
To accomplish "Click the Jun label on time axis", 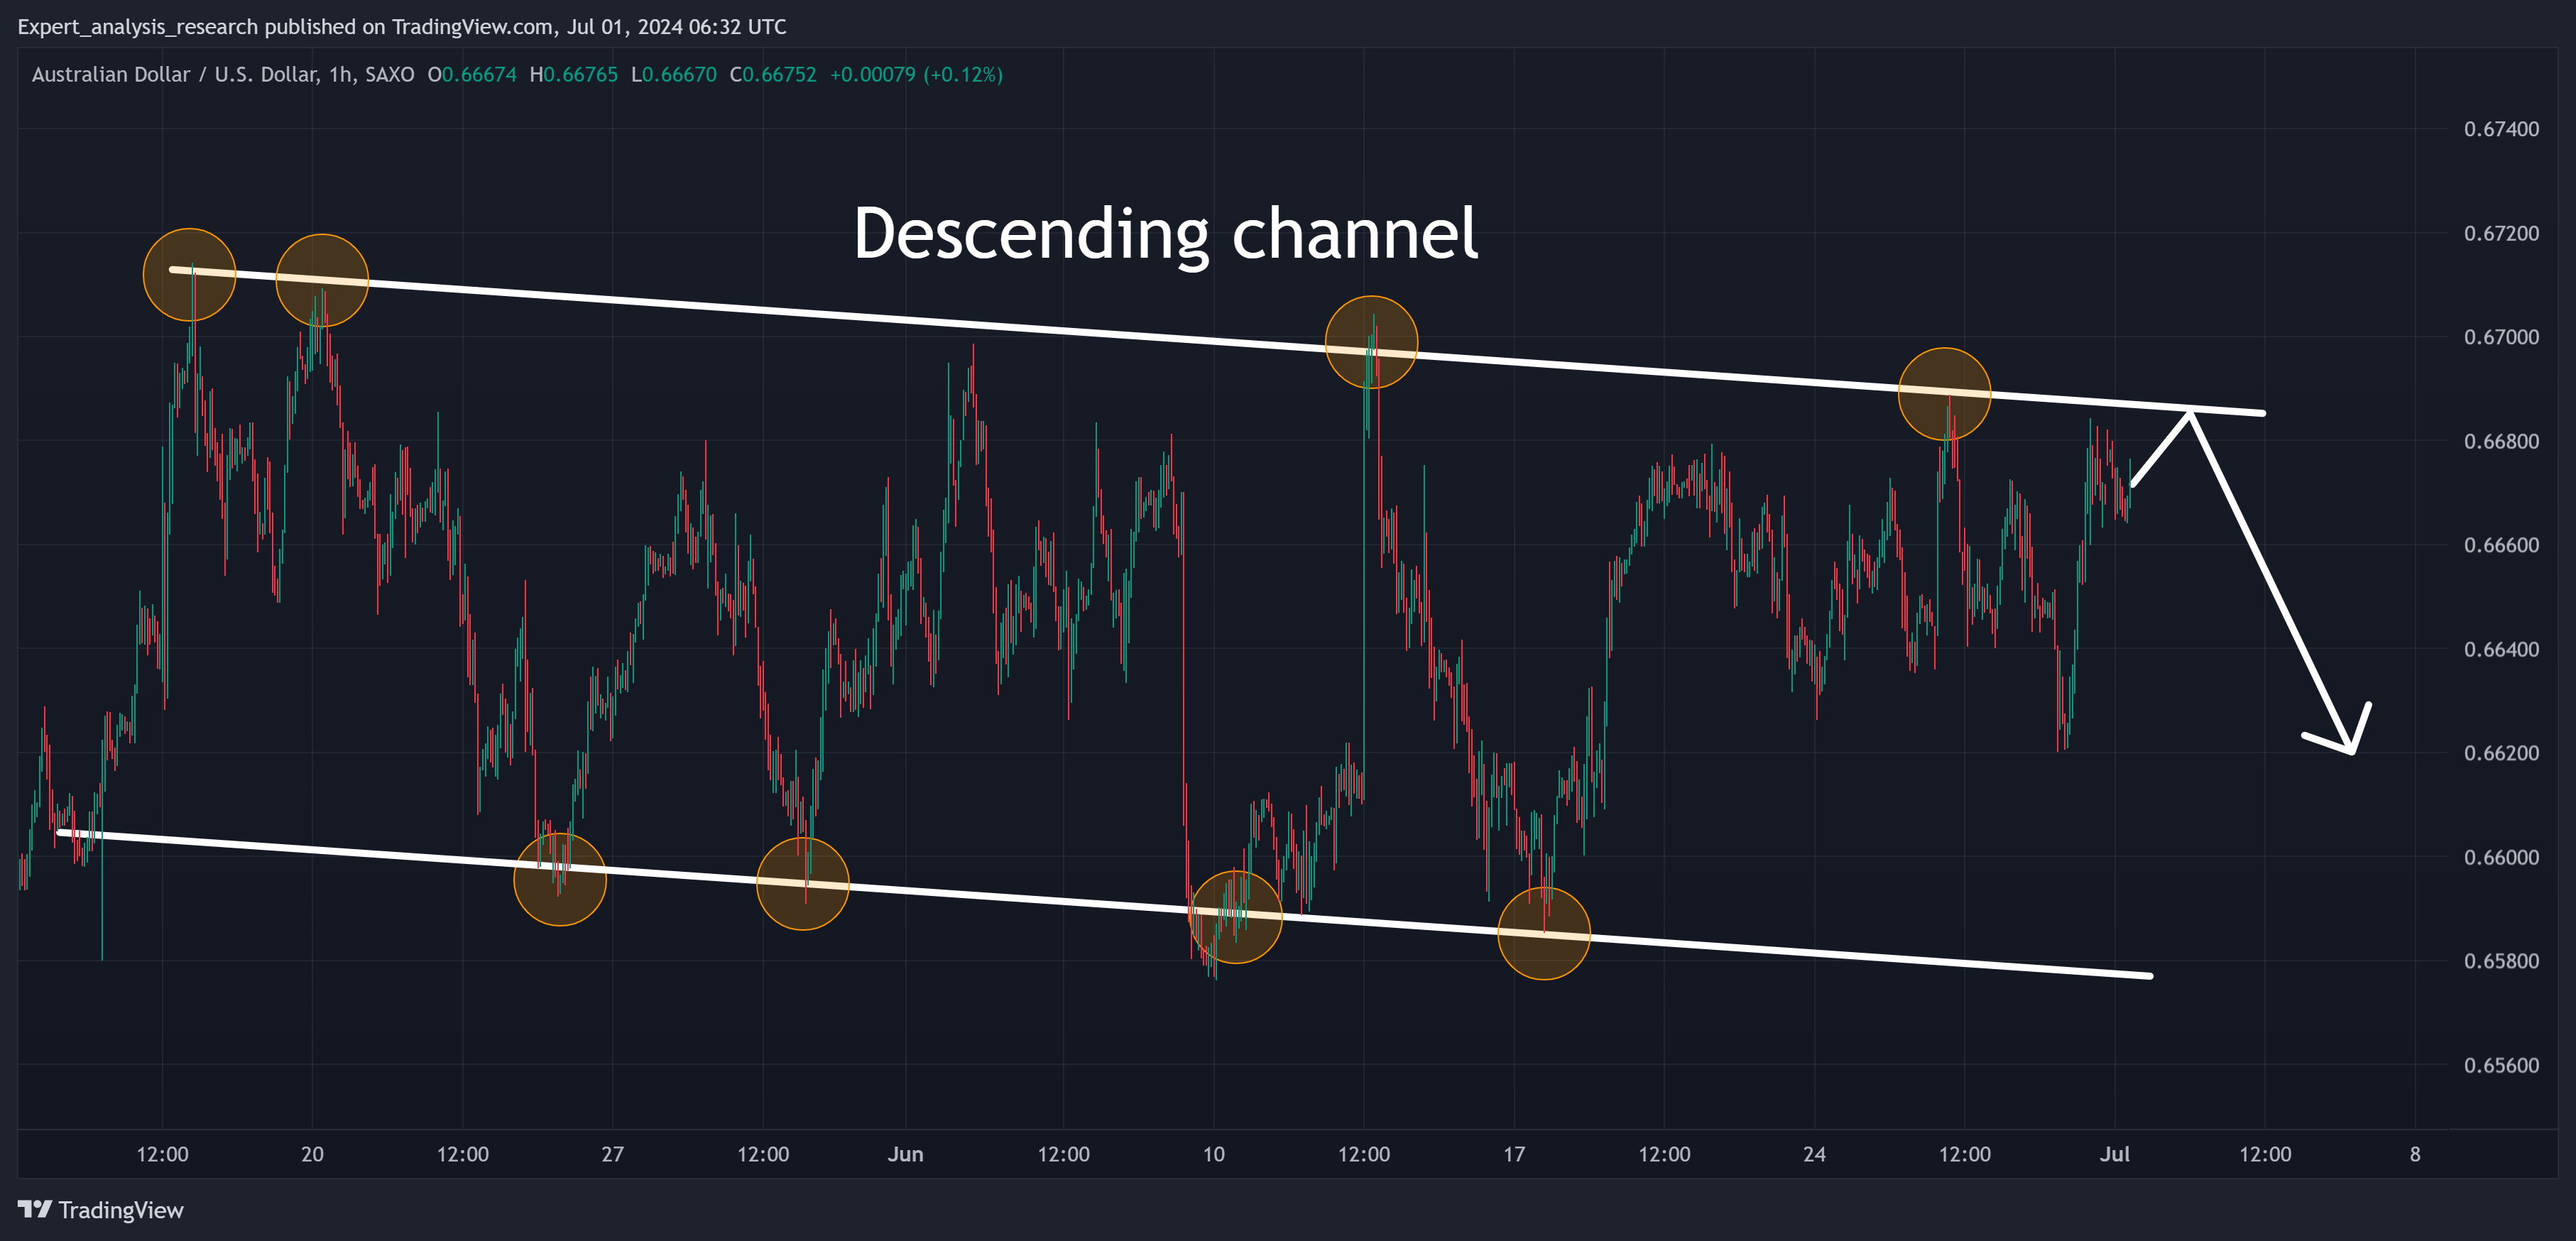I will tap(905, 1154).
